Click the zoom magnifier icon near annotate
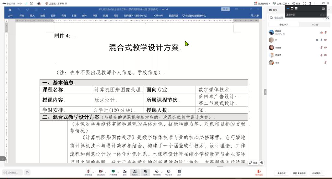Image resolution: width=332 pixels, height=179 pixels. (x=262, y=163)
